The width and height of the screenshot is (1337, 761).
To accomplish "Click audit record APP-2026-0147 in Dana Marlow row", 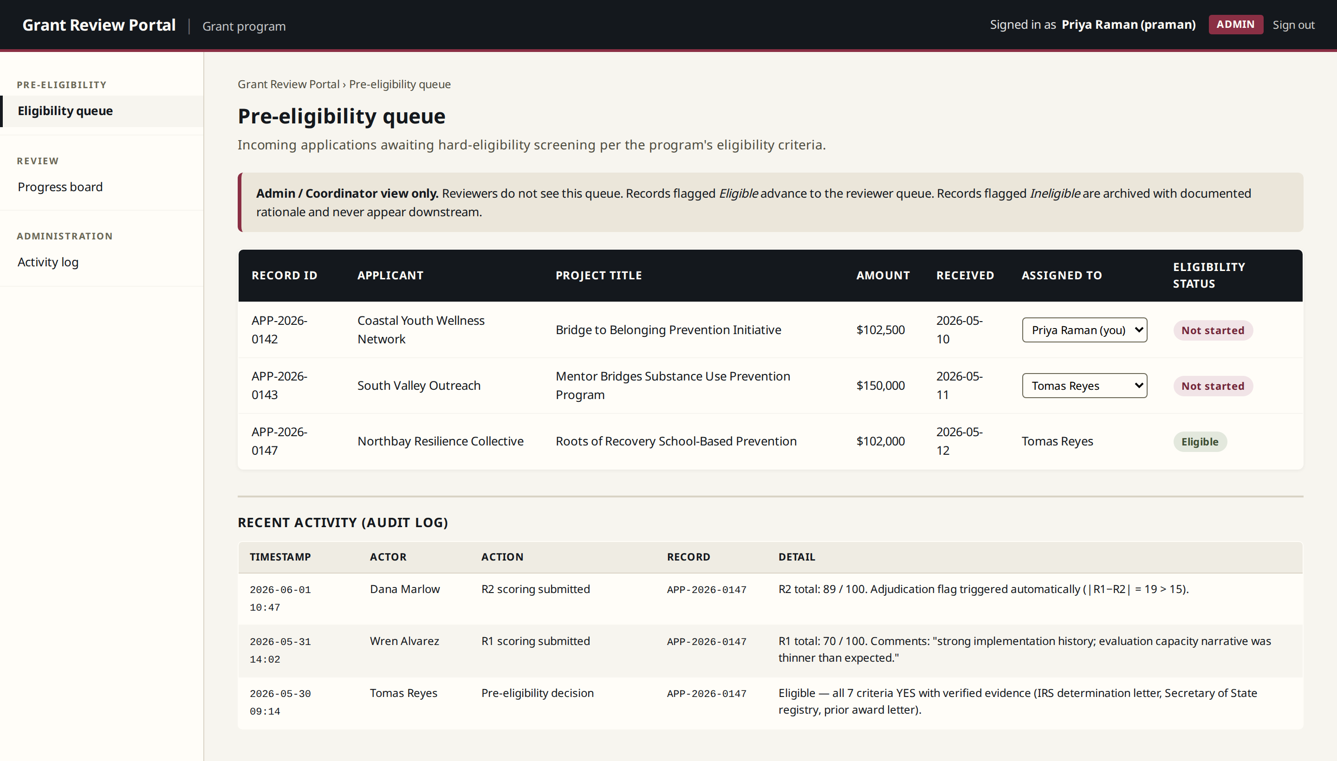I will click(707, 590).
